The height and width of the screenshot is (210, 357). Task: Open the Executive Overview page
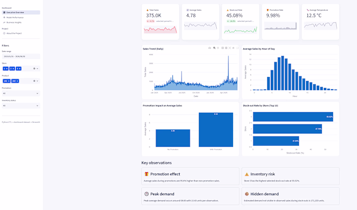[21, 12]
